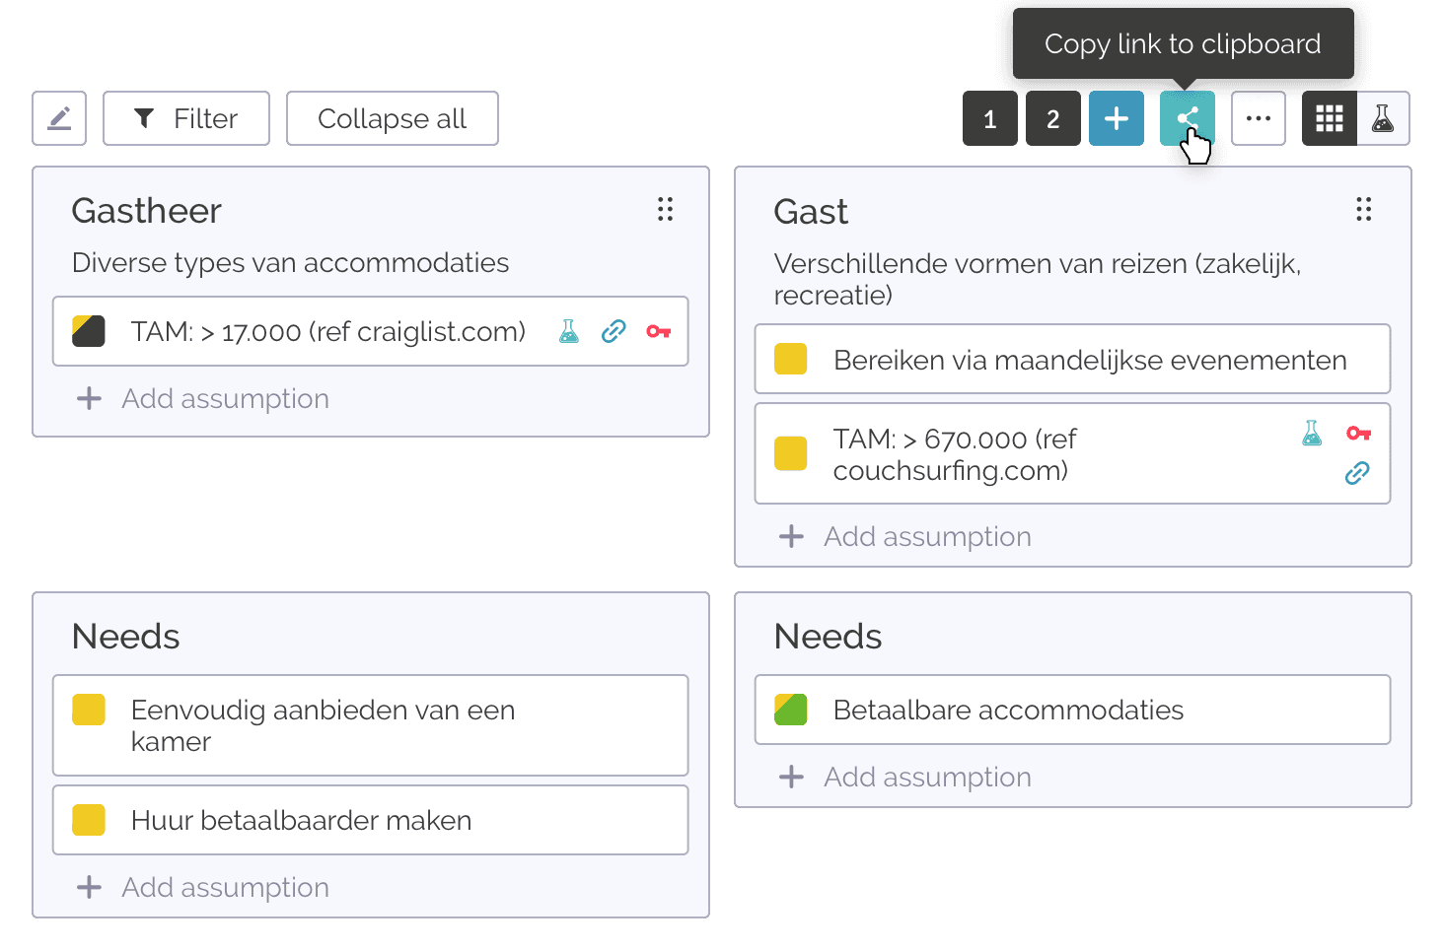Click flask icon on craiglist TAM assumption

(569, 331)
